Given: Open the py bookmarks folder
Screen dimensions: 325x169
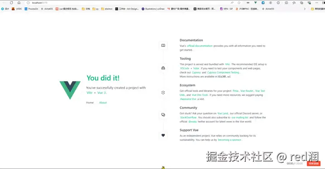Looking at the screenshot, I should pos(96,9).
